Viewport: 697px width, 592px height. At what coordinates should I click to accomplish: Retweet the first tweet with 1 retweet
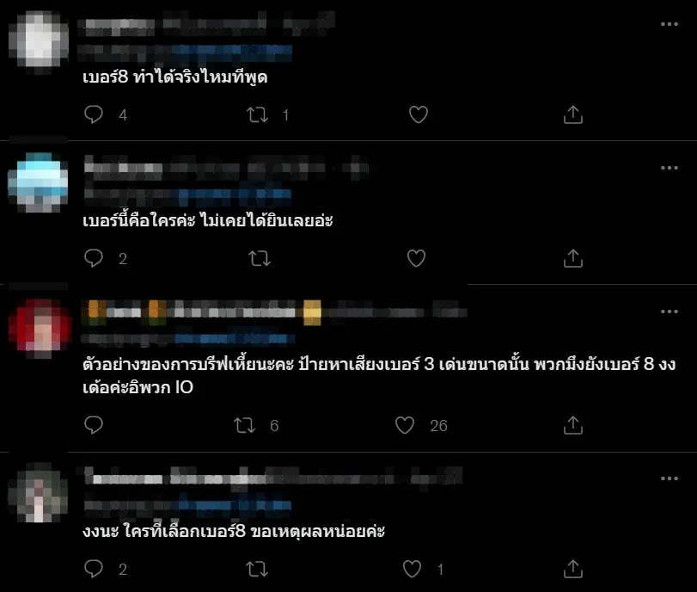tap(257, 114)
